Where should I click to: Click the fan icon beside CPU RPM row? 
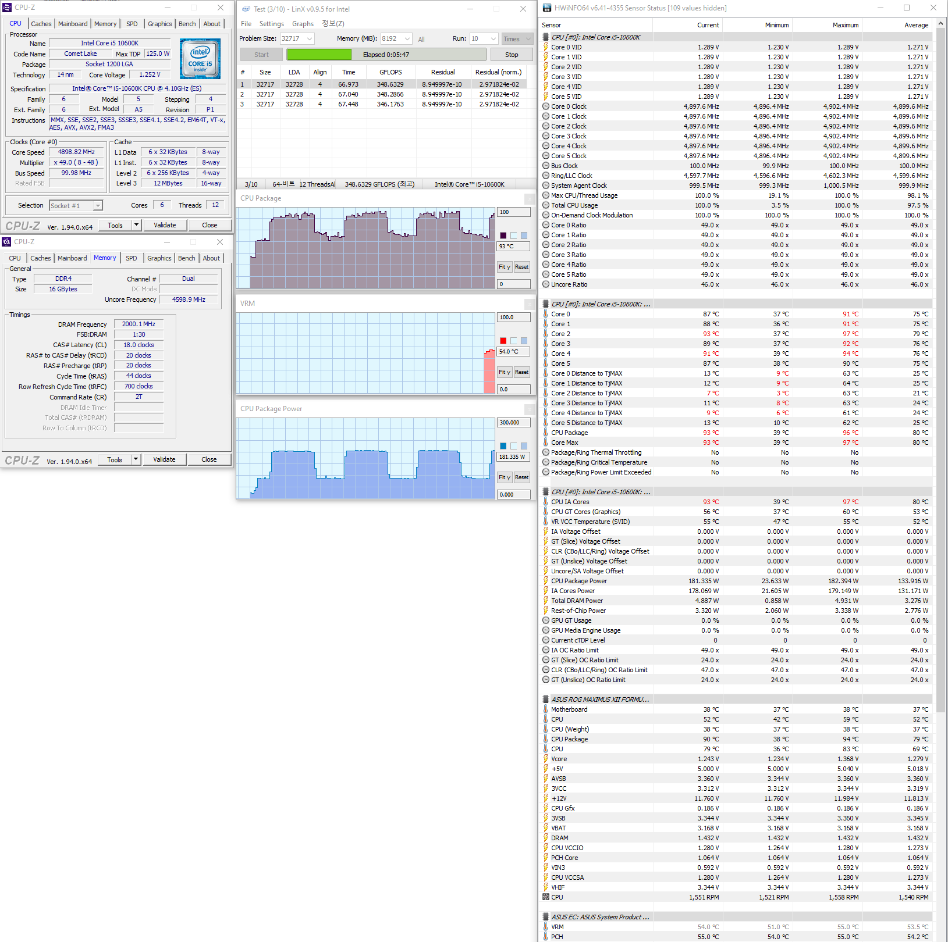pyautogui.click(x=546, y=897)
